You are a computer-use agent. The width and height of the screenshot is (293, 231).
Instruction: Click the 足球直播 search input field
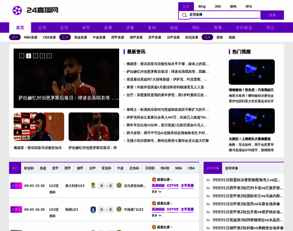pos(224,15)
